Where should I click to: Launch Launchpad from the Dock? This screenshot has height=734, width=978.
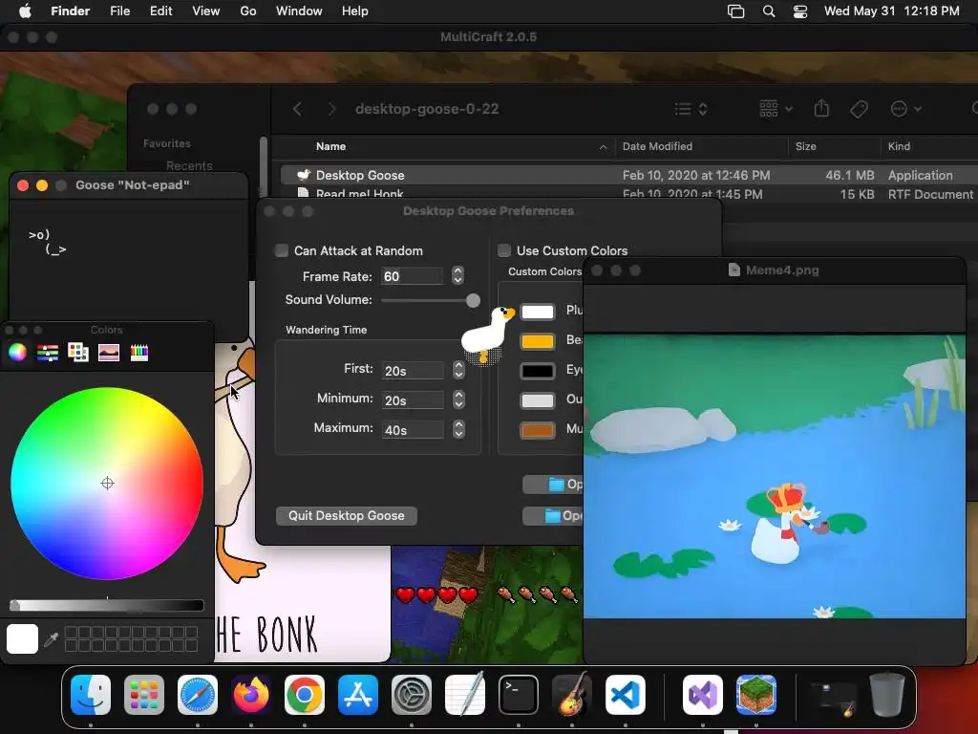coord(144,695)
